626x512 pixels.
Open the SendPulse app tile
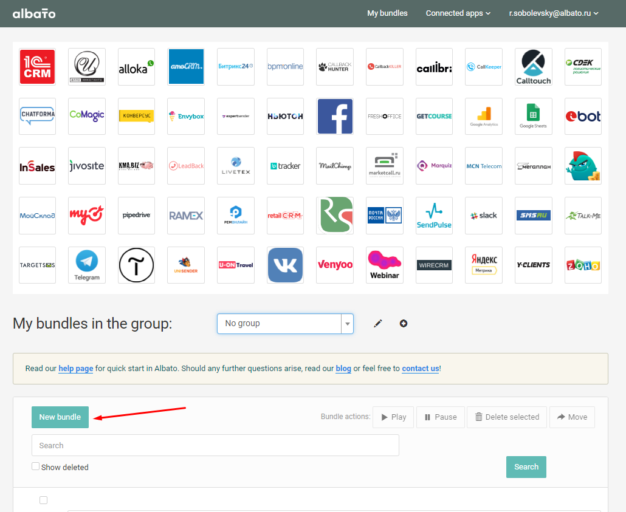tap(435, 216)
